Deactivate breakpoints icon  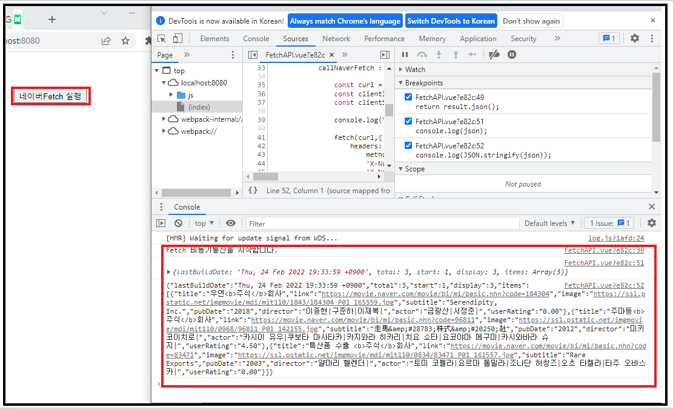[494, 55]
